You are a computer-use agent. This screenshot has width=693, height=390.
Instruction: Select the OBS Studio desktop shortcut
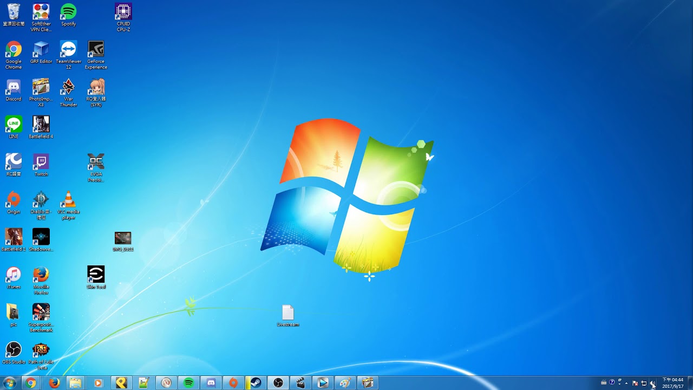(14, 352)
